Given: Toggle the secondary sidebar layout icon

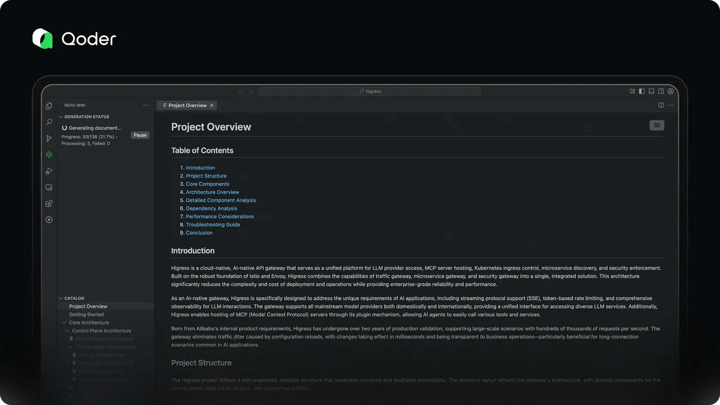Looking at the screenshot, I should coord(661,91).
